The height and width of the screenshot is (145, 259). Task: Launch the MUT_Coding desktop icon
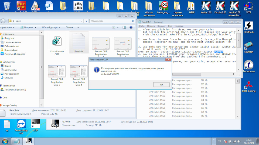[x=248, y=86]
